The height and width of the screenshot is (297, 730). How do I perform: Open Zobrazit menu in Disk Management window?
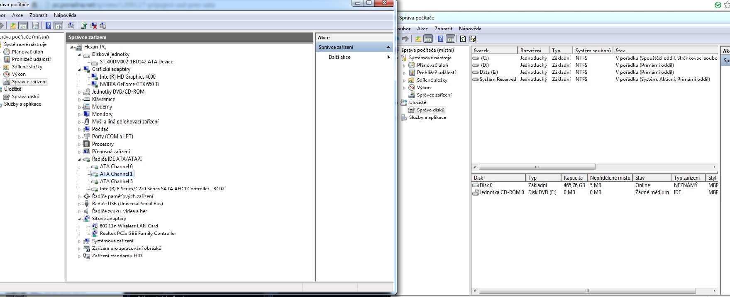click(443, 29)
